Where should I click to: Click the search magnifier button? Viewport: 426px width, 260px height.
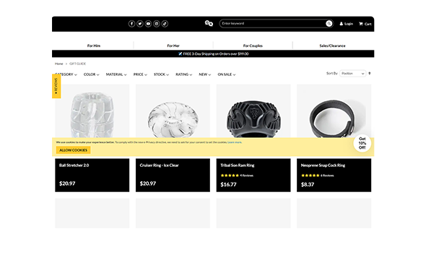tap(329, 24)
